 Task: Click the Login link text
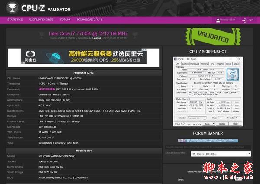pos(250,20)
